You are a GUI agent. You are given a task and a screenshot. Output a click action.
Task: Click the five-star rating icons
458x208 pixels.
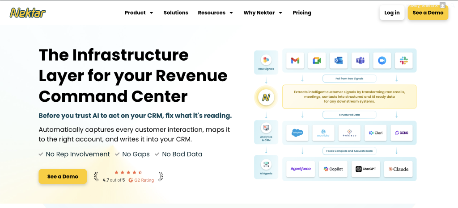click(128, 172)
